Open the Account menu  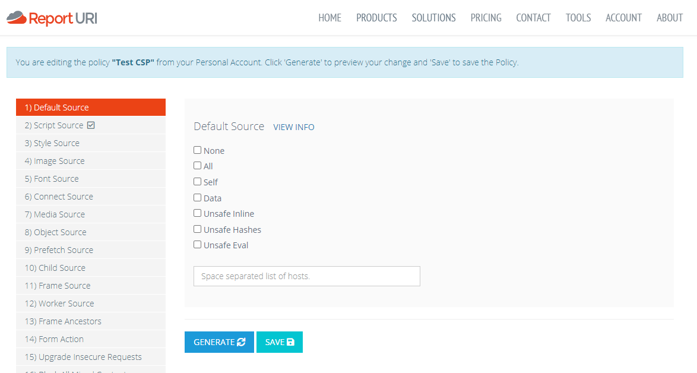tap(623, 18)
